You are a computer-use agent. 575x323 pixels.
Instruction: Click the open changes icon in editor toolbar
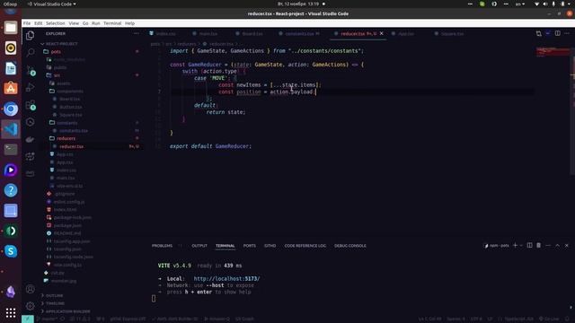pyautogui.click(x=538, y=33)
